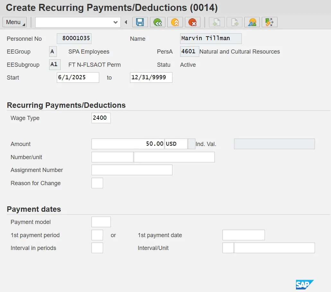Click the Amount input field

(128, 144)
